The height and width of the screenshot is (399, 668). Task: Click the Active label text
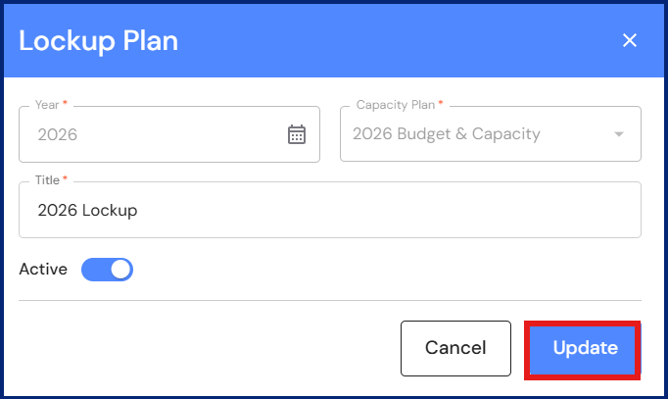[x=43, y=270]
